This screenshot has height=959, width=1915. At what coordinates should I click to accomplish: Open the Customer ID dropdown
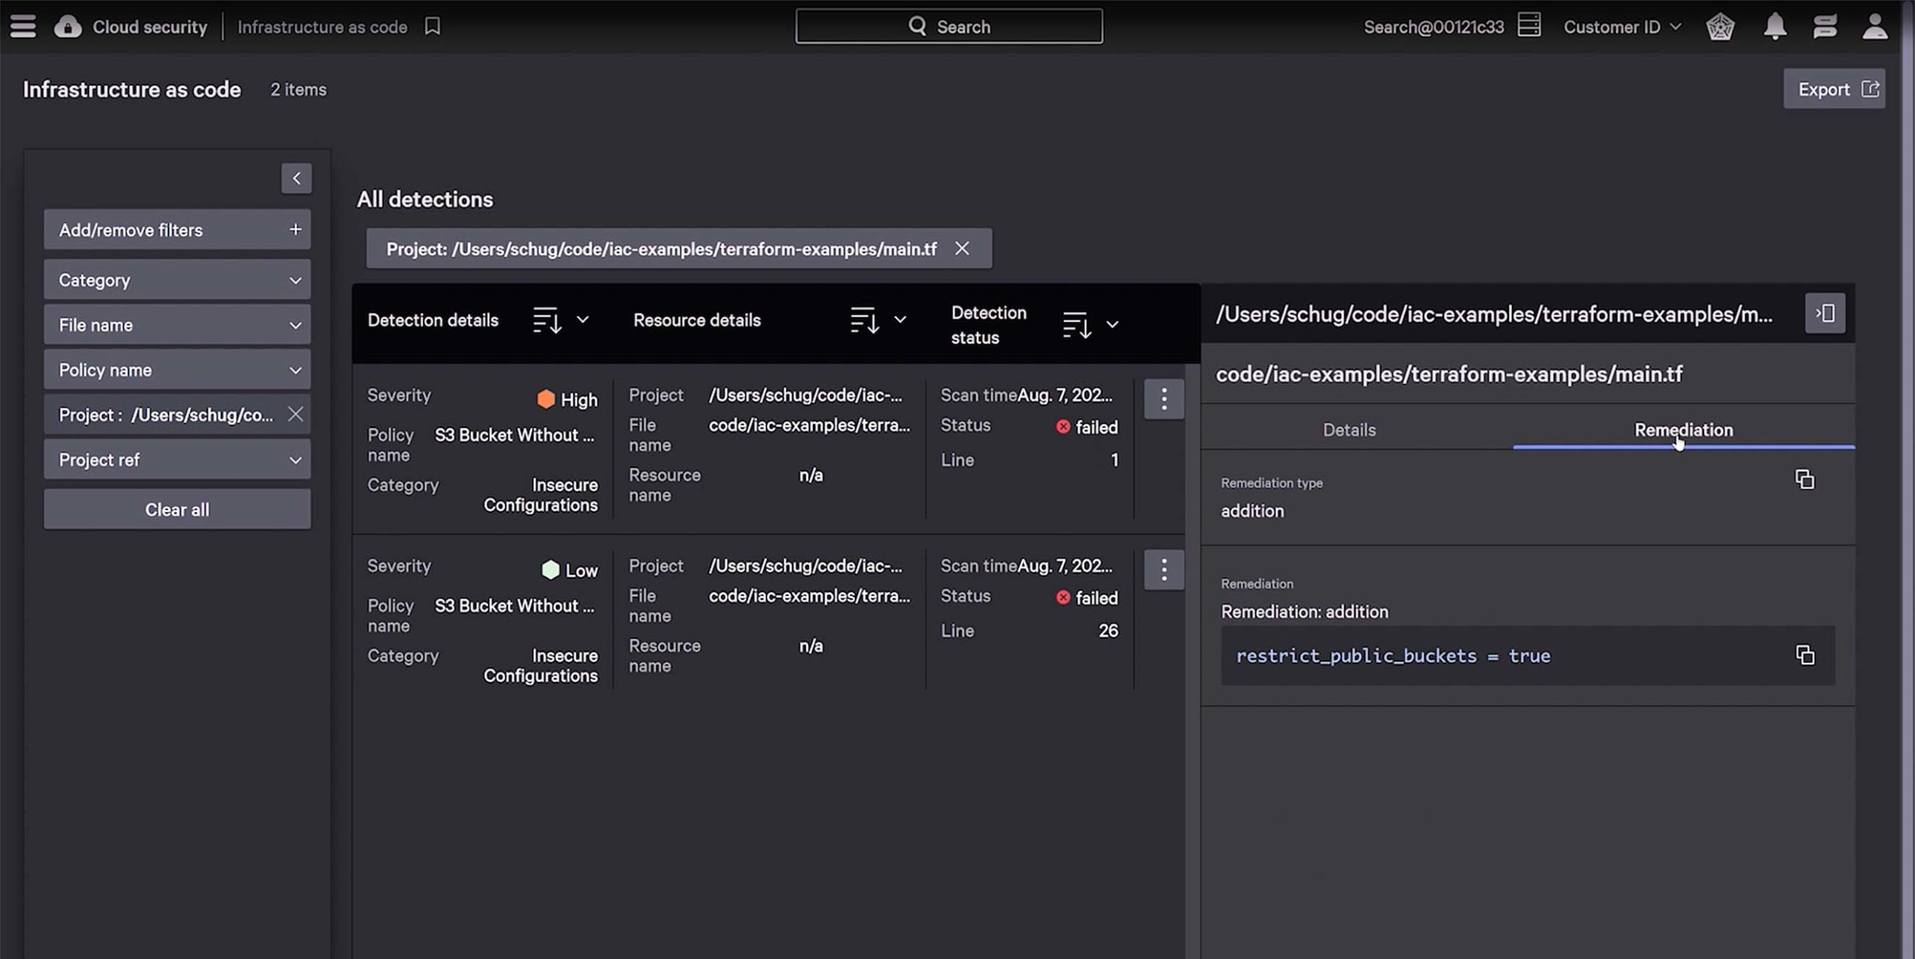tap(1621, 25)
